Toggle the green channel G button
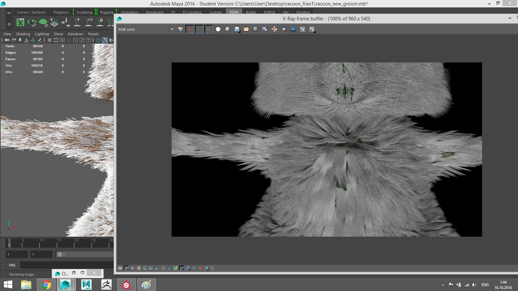 pos(199,29)
